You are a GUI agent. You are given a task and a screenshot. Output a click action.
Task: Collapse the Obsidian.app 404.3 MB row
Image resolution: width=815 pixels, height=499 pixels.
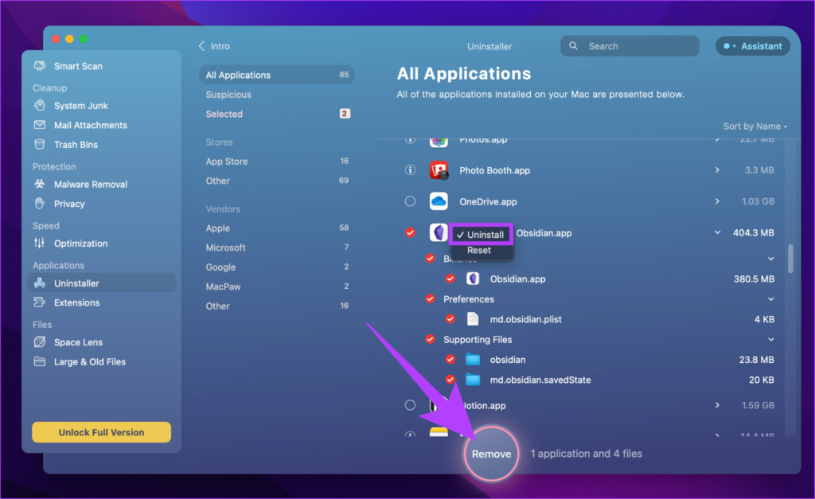coord(717,232)
